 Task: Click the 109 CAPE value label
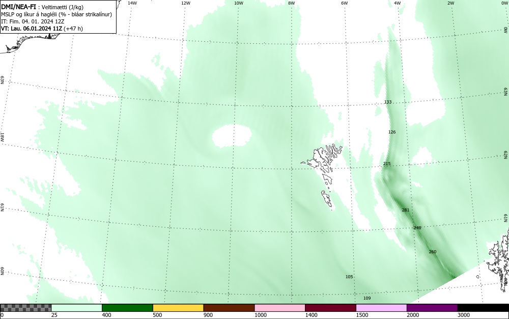click(367, 298)
